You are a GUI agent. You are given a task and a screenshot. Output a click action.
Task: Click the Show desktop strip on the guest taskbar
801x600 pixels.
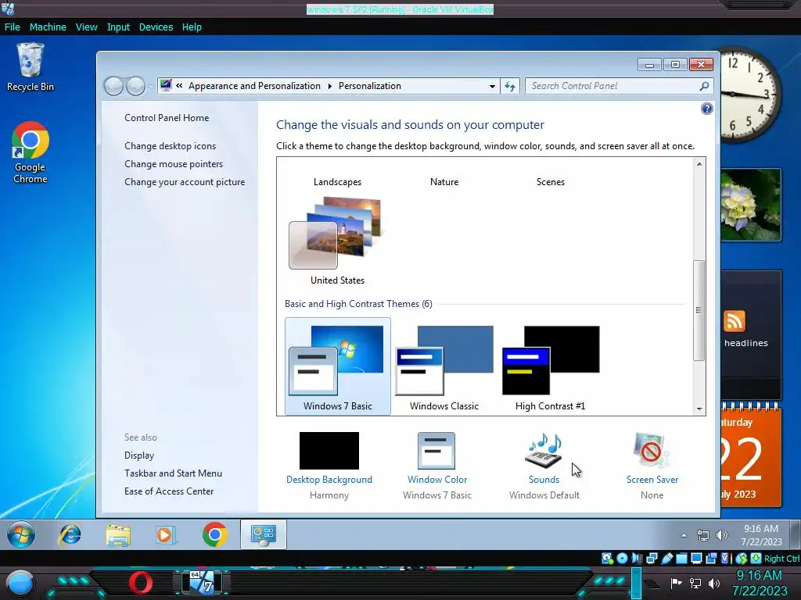796,534
